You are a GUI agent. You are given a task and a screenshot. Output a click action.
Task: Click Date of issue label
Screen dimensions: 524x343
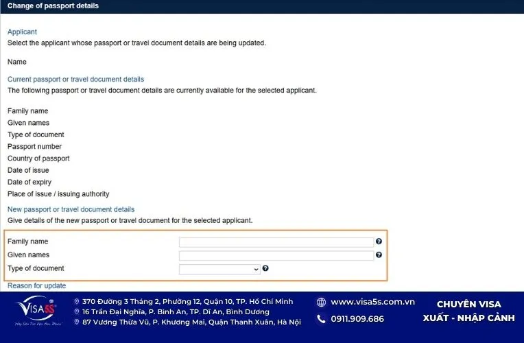[x=28, y=170]
